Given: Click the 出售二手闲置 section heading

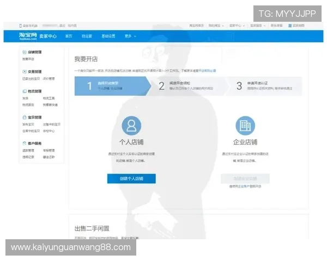Looking at the screenshot, I should click(92, 228).
